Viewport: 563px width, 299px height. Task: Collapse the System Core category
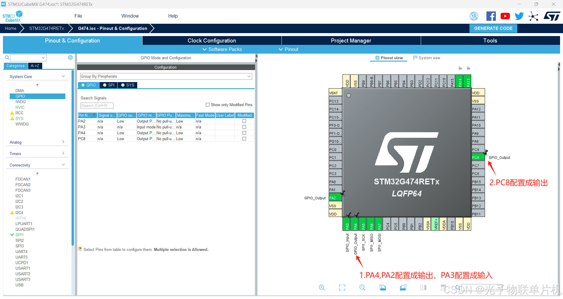coord(37,77)
